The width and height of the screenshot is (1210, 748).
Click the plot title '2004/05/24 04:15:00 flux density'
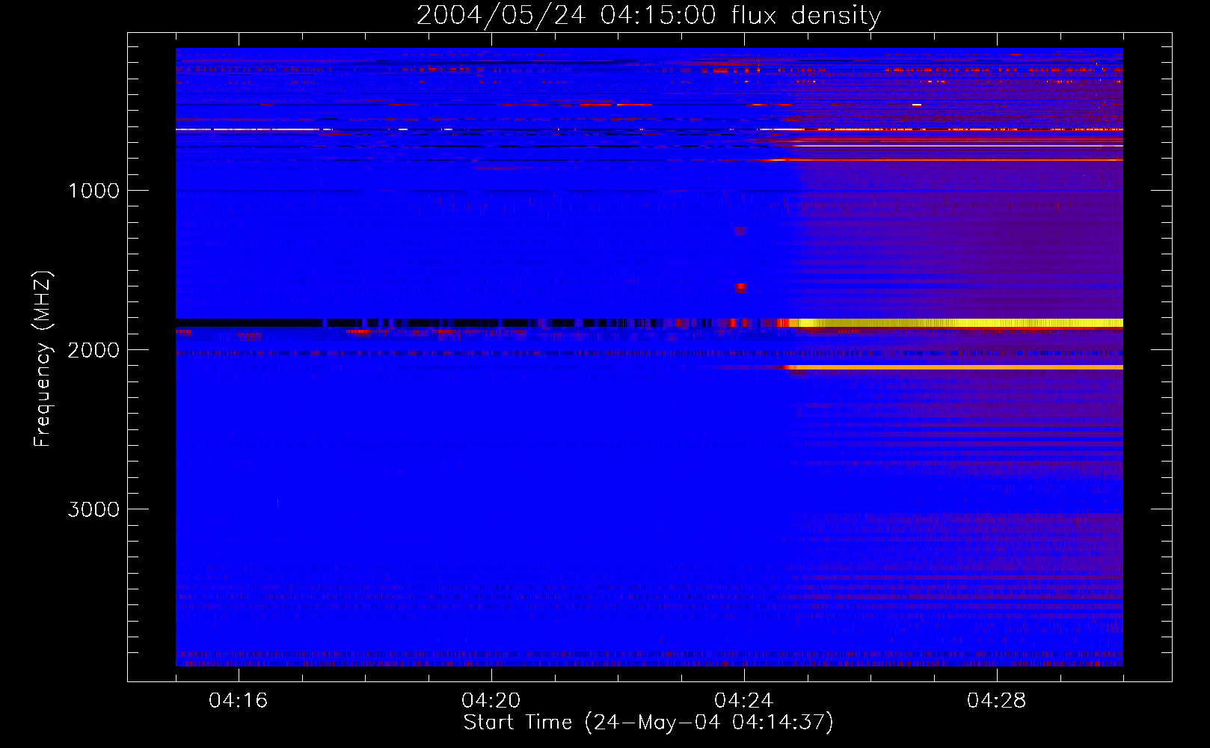[648, 16]
